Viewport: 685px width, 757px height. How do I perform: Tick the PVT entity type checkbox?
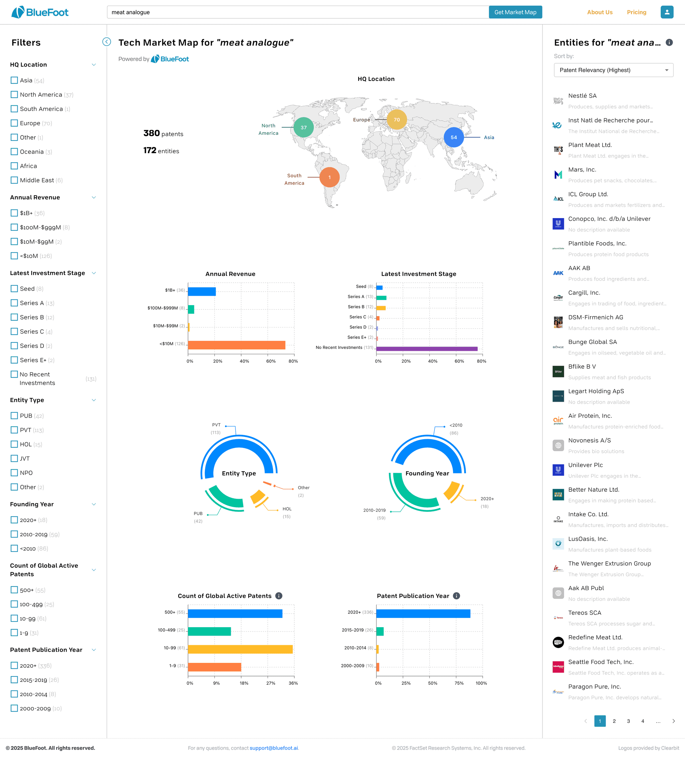pos(14,430)
